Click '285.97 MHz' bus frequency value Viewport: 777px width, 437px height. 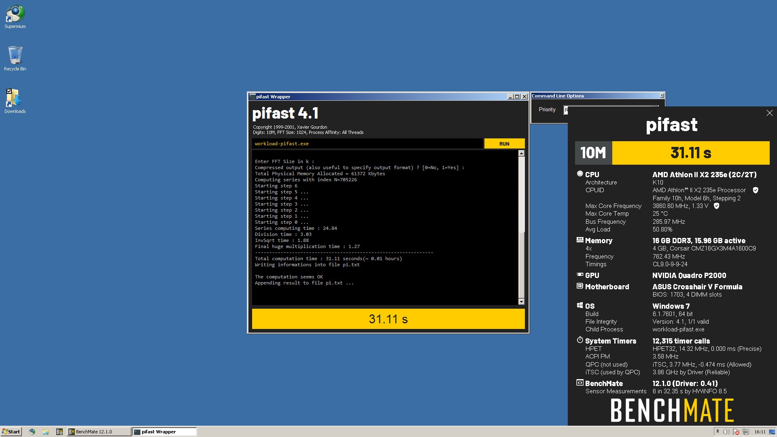[x=669, y=222]
